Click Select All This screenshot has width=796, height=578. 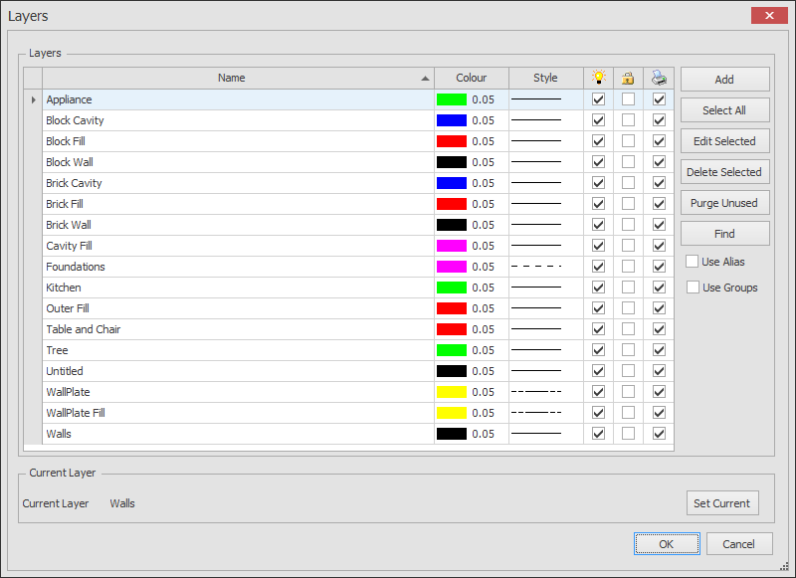tap(724, 109)
